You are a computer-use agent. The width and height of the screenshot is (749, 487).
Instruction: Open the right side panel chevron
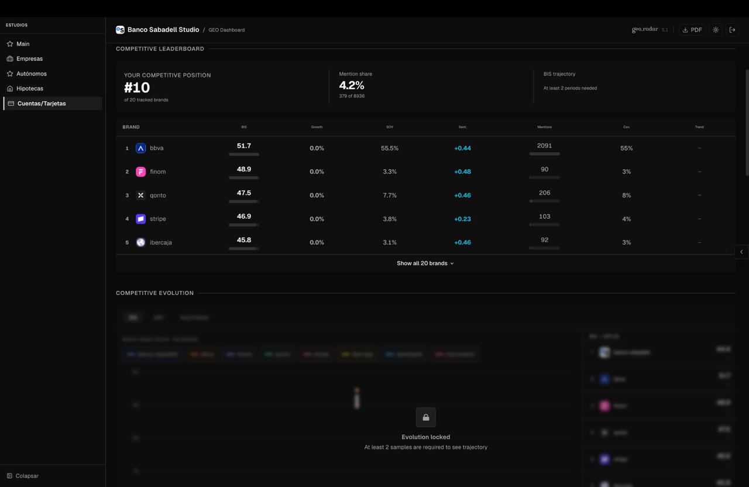pyautogui.click(x=741, y=252)
